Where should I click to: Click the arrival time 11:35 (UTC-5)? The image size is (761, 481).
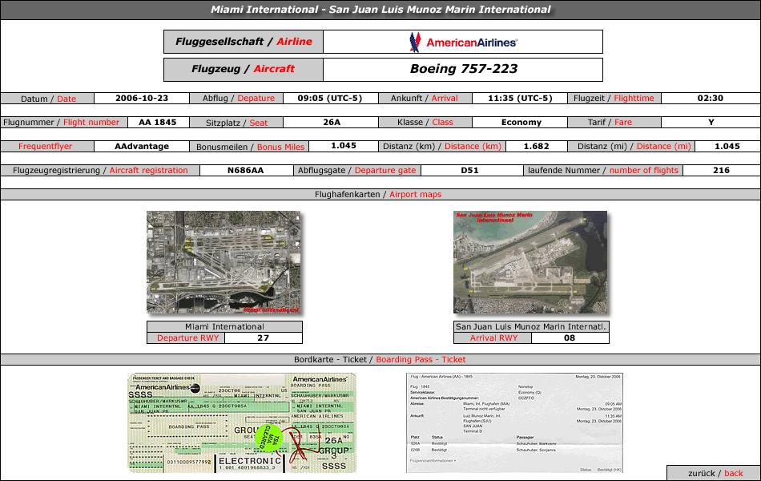pyautogui.click(x=520, y=98)
